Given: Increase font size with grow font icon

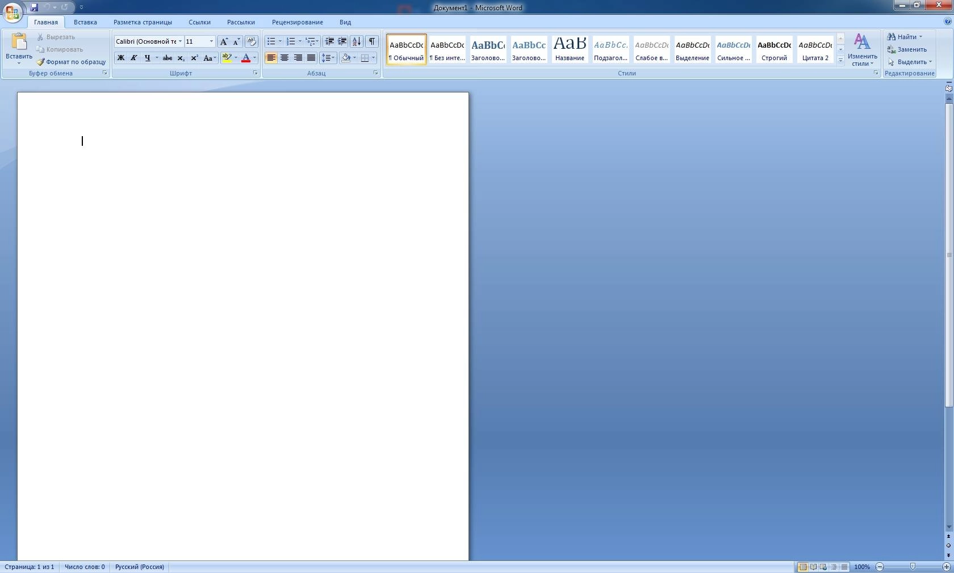Looking at the screenshot, I should click(x=224, y=41).
